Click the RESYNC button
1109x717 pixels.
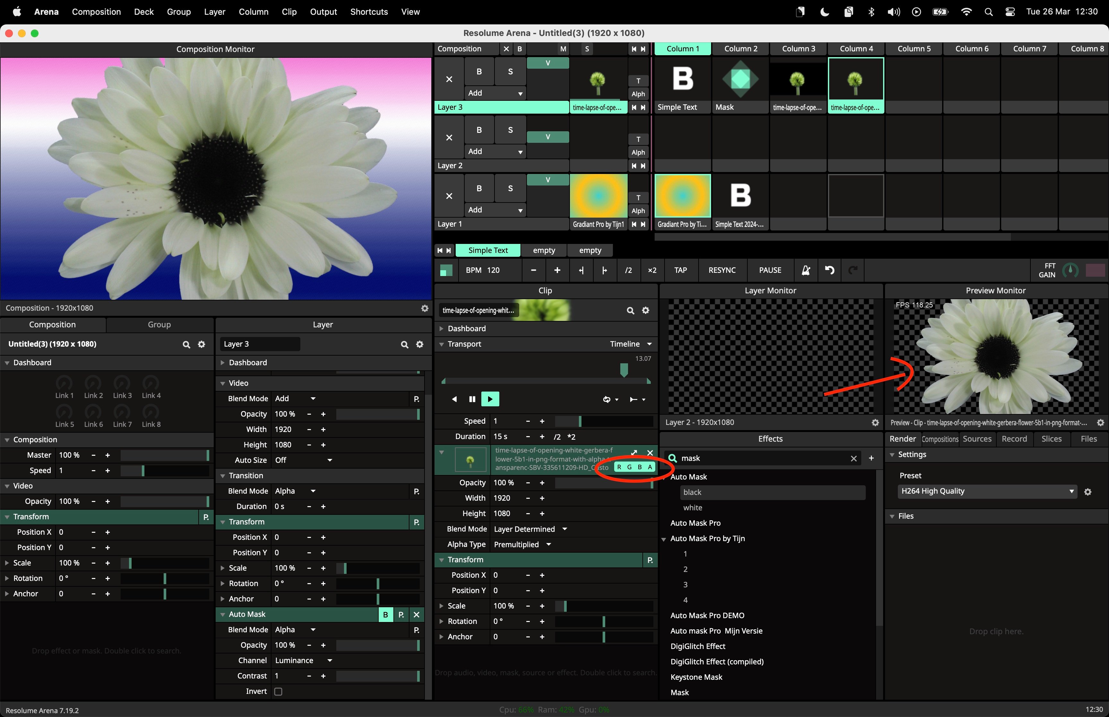(722, 270)
